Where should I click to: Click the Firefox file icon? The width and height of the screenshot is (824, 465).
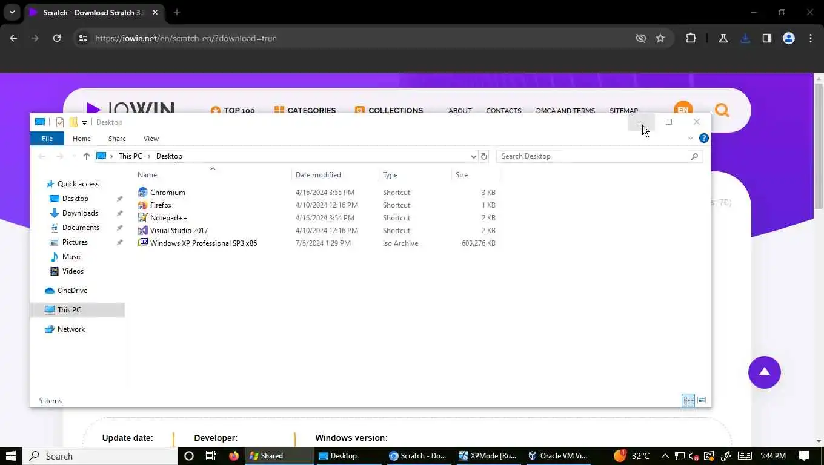click(x=143, y=205)
